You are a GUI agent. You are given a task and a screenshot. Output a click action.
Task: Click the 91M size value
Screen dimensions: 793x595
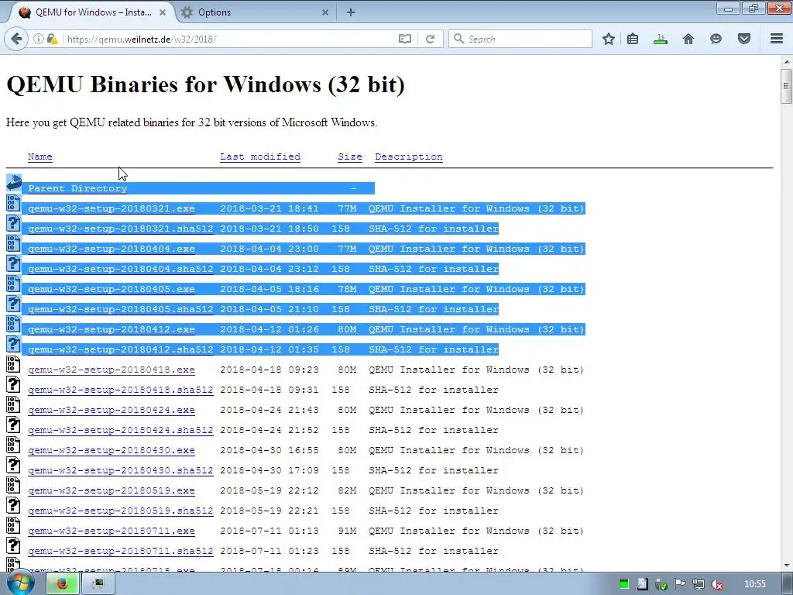(347, 531)
